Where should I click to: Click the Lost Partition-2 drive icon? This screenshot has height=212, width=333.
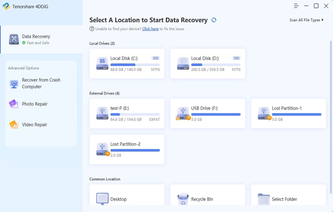click(x=103, y=150)
